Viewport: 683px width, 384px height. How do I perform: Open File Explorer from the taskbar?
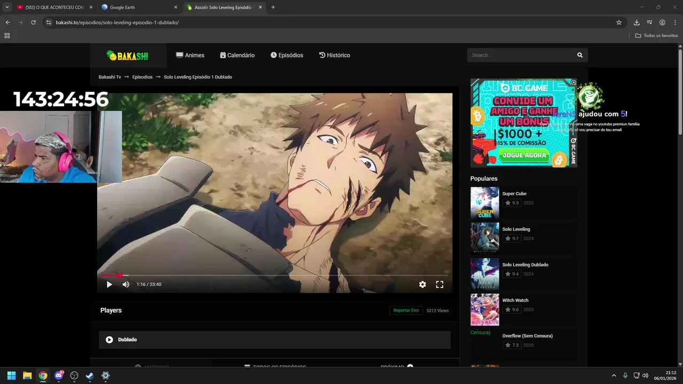pyautogui.click(x=27, y=375)
